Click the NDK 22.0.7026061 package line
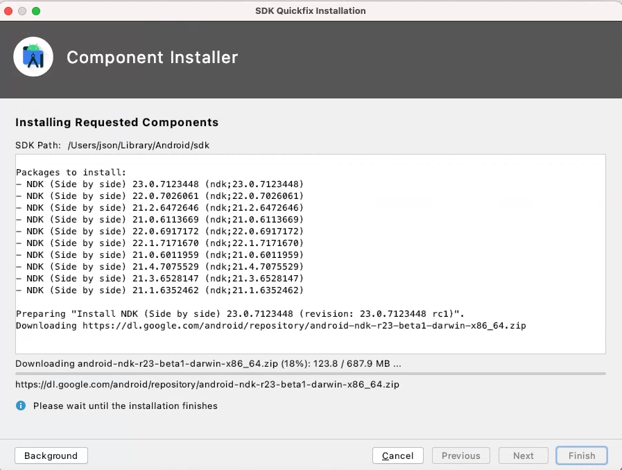 tap(159, 196)
